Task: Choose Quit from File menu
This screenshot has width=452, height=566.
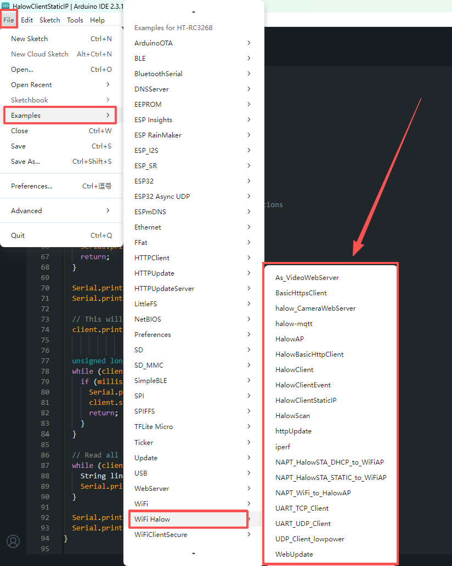Action: 61,236
